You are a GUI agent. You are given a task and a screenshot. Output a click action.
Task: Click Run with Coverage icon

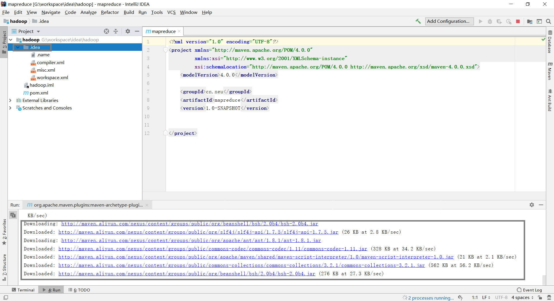(499, 21)
